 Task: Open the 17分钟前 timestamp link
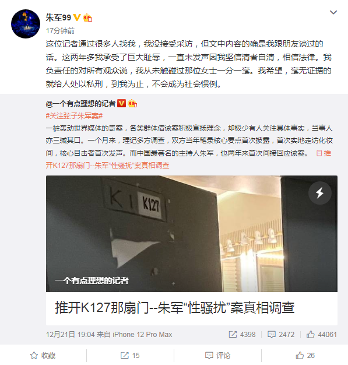(x=60, y=31)
